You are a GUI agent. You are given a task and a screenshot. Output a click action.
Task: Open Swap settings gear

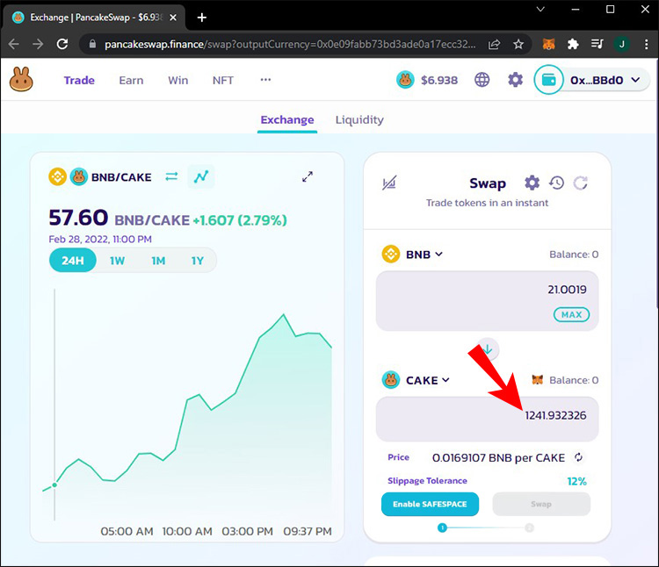tap(532, 183)
